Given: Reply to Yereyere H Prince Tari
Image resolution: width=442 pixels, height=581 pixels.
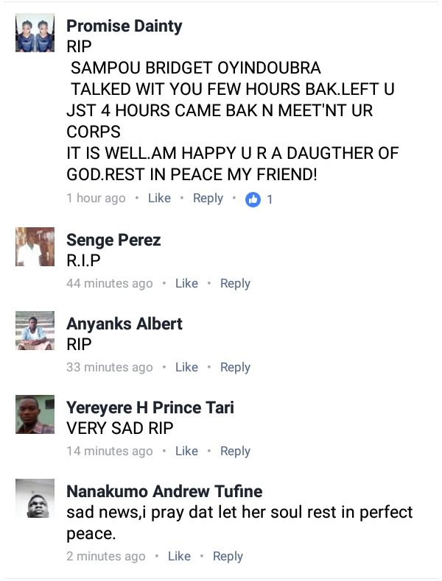Looking at the screenshot, I should [x=235, y=452].
